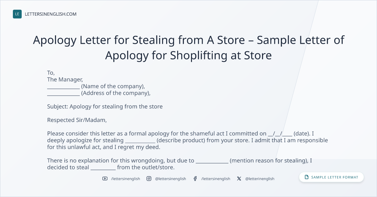This screenshot has width=377, height=197.
Task: Open the @lettersinenglish Instagram handle
Action: (171, 179)
